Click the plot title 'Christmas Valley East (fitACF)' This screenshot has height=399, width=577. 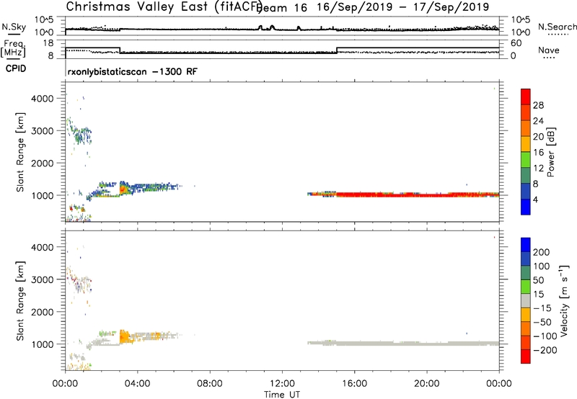[164, 6]
